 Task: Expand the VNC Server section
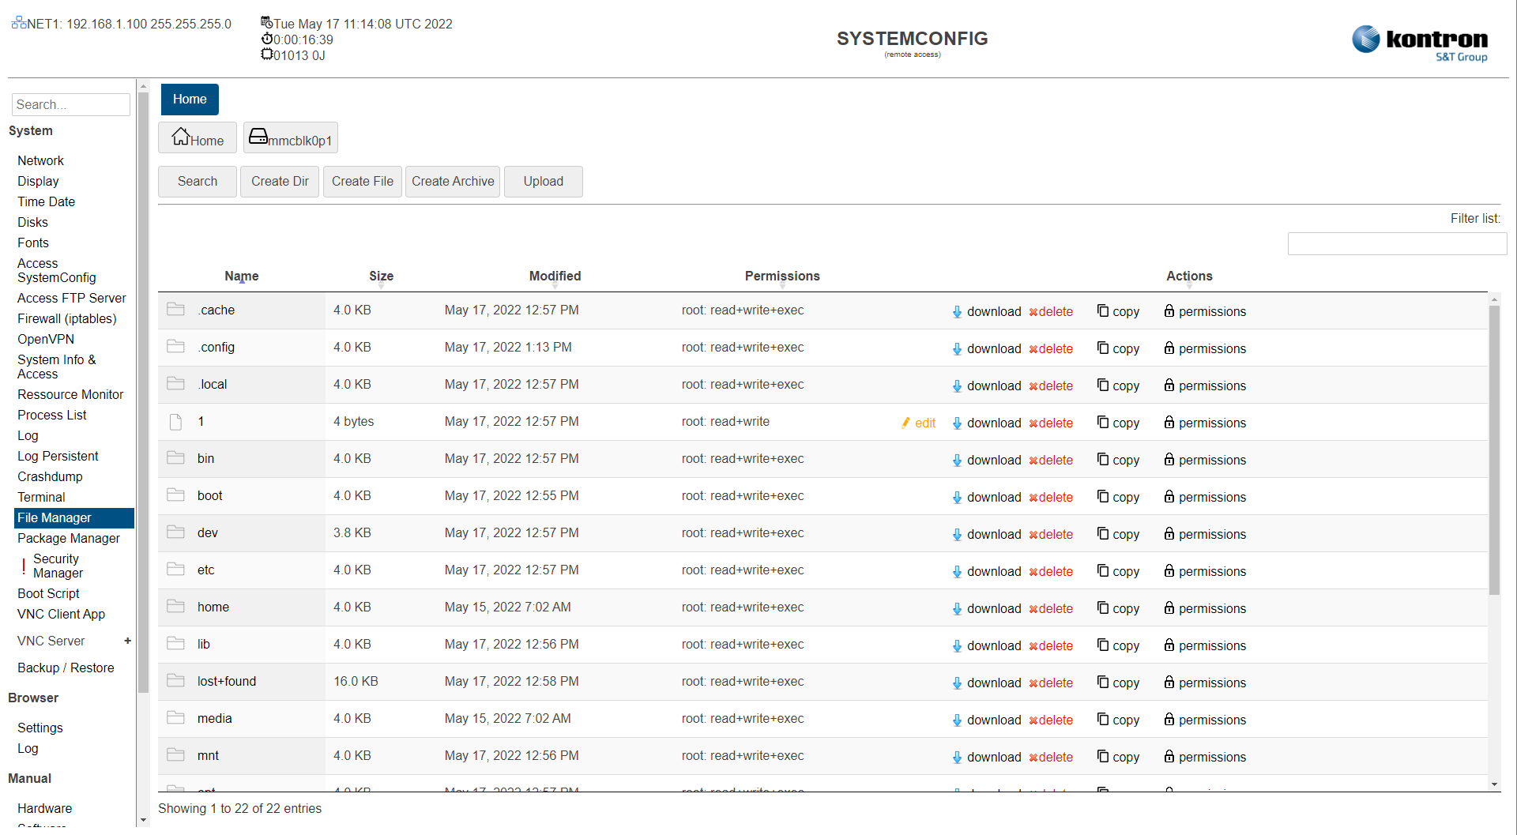127,641
